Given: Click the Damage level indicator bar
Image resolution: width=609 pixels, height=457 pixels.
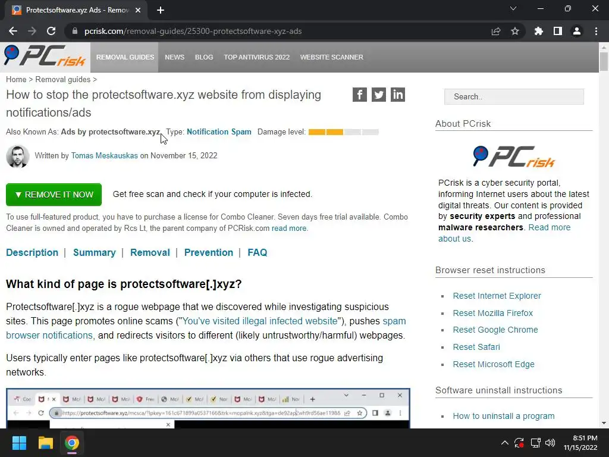Looking at the screenshot, I should 343,132.
